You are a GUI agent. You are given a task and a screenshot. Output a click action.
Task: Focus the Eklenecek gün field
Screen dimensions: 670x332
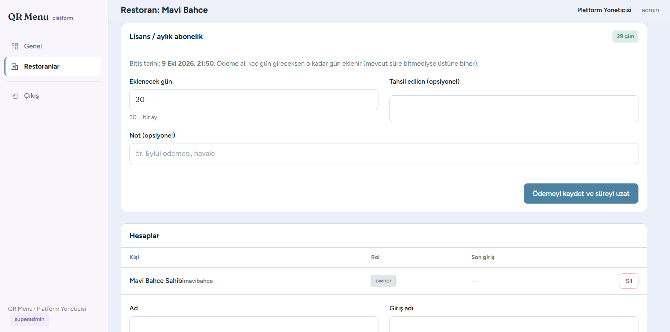254,99
